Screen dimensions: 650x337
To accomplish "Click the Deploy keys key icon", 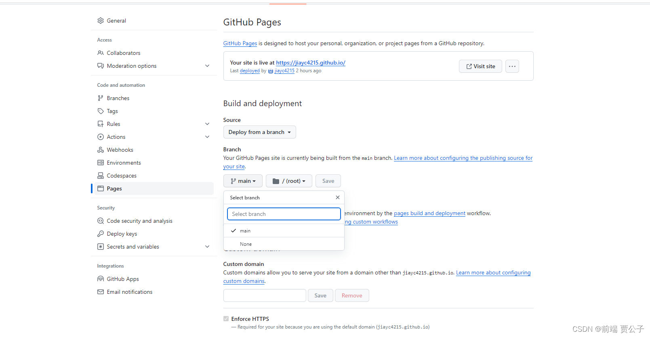I will (101, 234).
